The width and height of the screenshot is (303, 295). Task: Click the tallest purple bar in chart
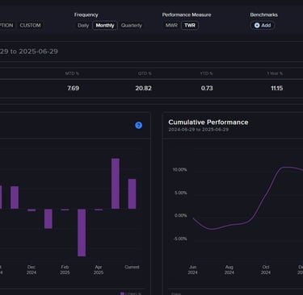tap(116, 184)
